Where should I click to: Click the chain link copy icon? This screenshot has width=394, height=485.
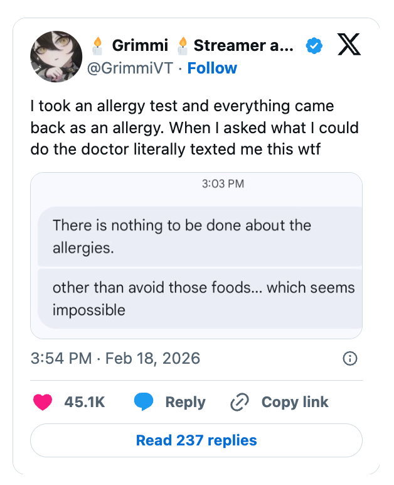[240, 402]
